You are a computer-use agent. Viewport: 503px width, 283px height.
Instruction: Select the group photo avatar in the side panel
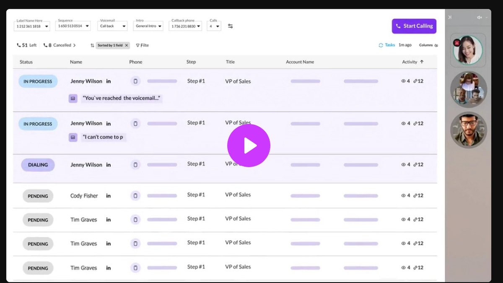(x=469, y=90)
